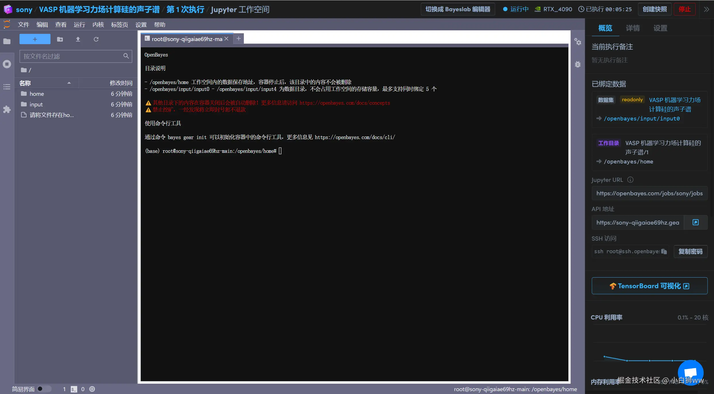
Task: Toggle the 简易界面 simple interface switch
Action: 44,389
